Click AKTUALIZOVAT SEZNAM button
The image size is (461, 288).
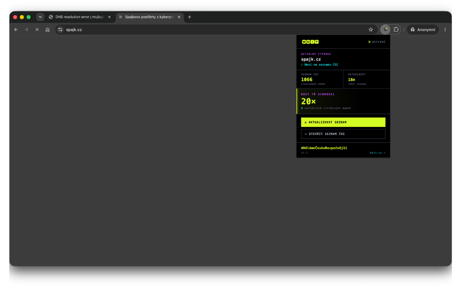[x=343, y=122]
